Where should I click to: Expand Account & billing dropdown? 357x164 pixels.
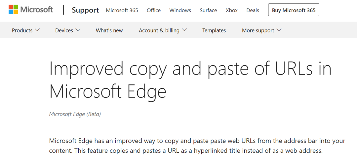coord(163,30)
